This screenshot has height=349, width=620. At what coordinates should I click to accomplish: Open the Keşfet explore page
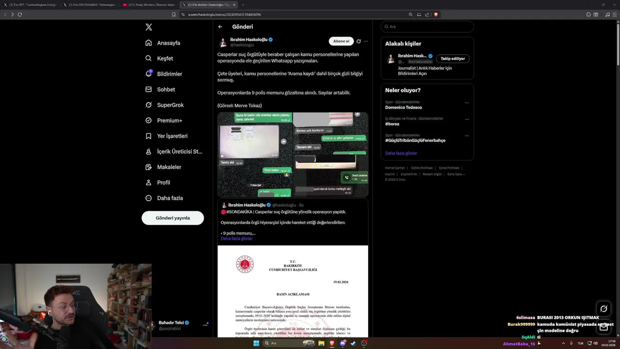click(159, 58)
